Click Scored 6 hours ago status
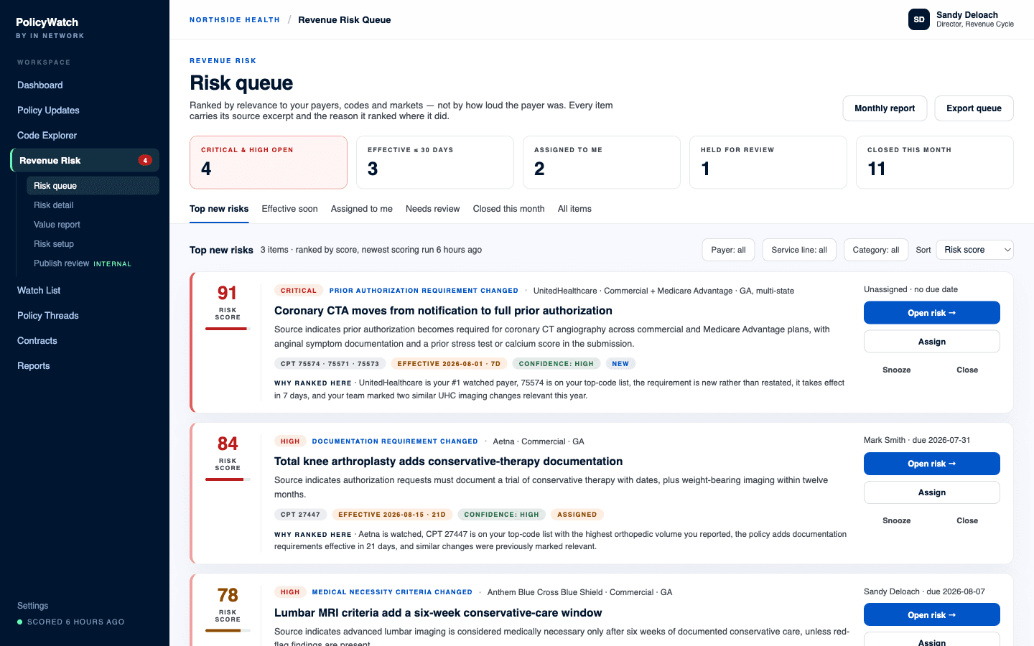1034x646 pixels. point(71,622)
